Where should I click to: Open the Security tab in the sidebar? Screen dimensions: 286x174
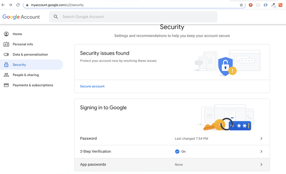tap(19, 65)
